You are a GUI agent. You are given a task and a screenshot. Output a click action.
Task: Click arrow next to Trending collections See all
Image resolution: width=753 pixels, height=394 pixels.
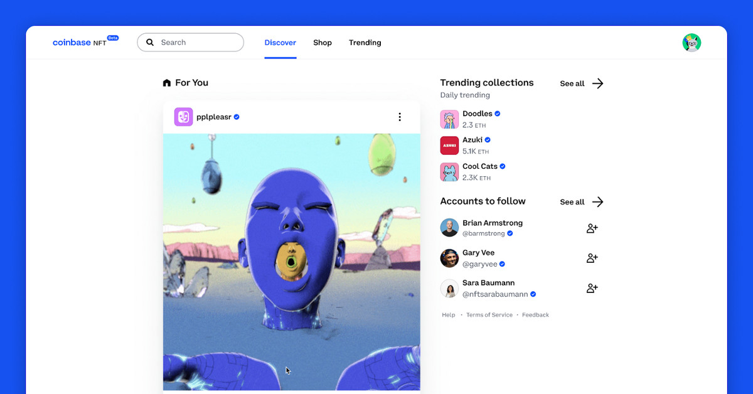[597, 83]
